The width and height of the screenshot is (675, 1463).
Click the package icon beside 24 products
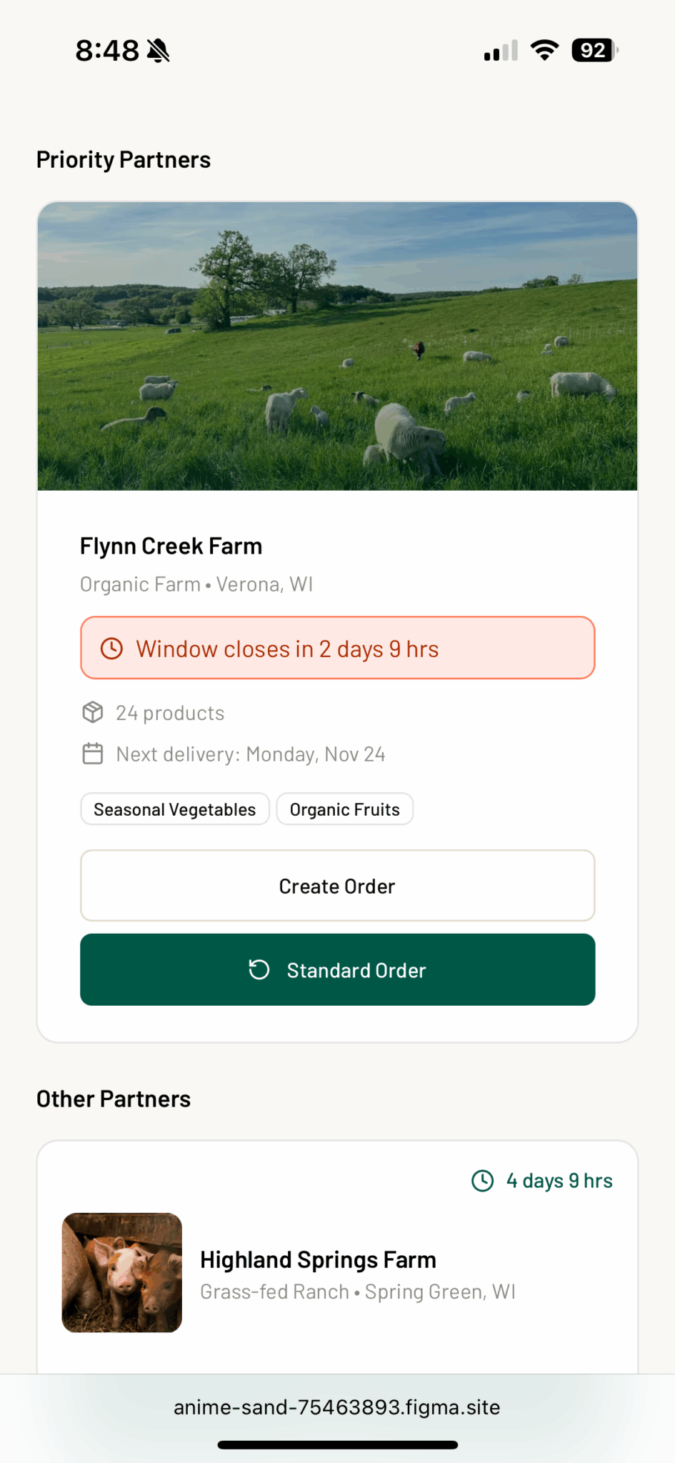93,712
